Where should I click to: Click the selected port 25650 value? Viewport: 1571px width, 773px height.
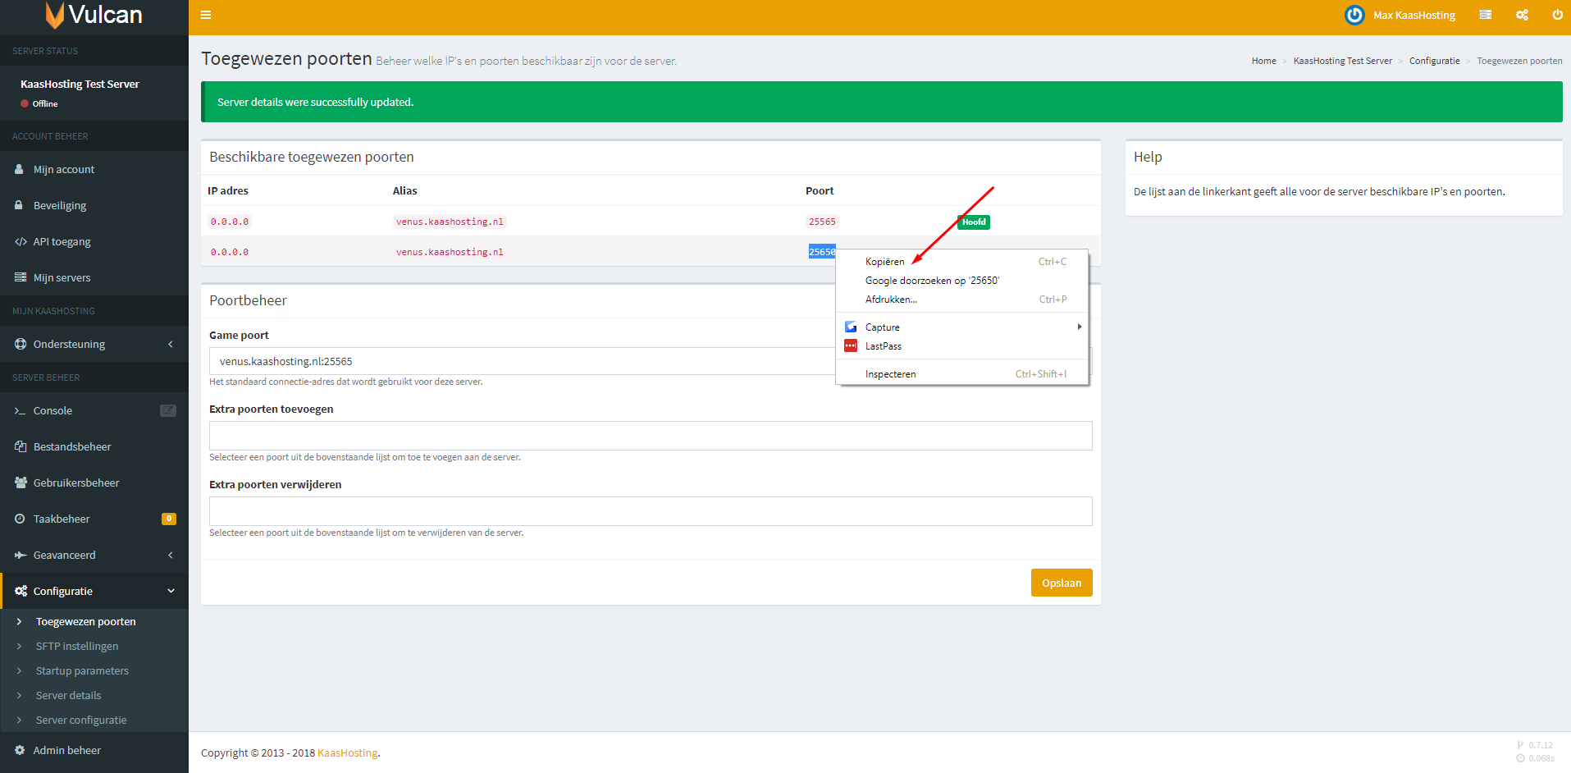click(821, 252)
